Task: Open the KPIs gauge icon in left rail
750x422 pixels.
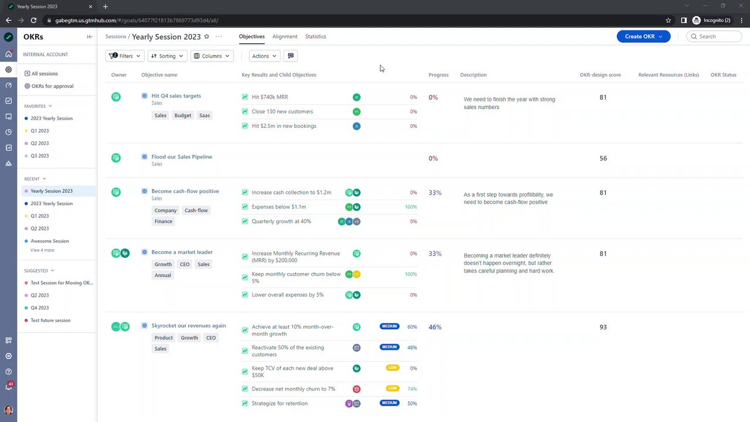Action: click(x=8, y=86)
